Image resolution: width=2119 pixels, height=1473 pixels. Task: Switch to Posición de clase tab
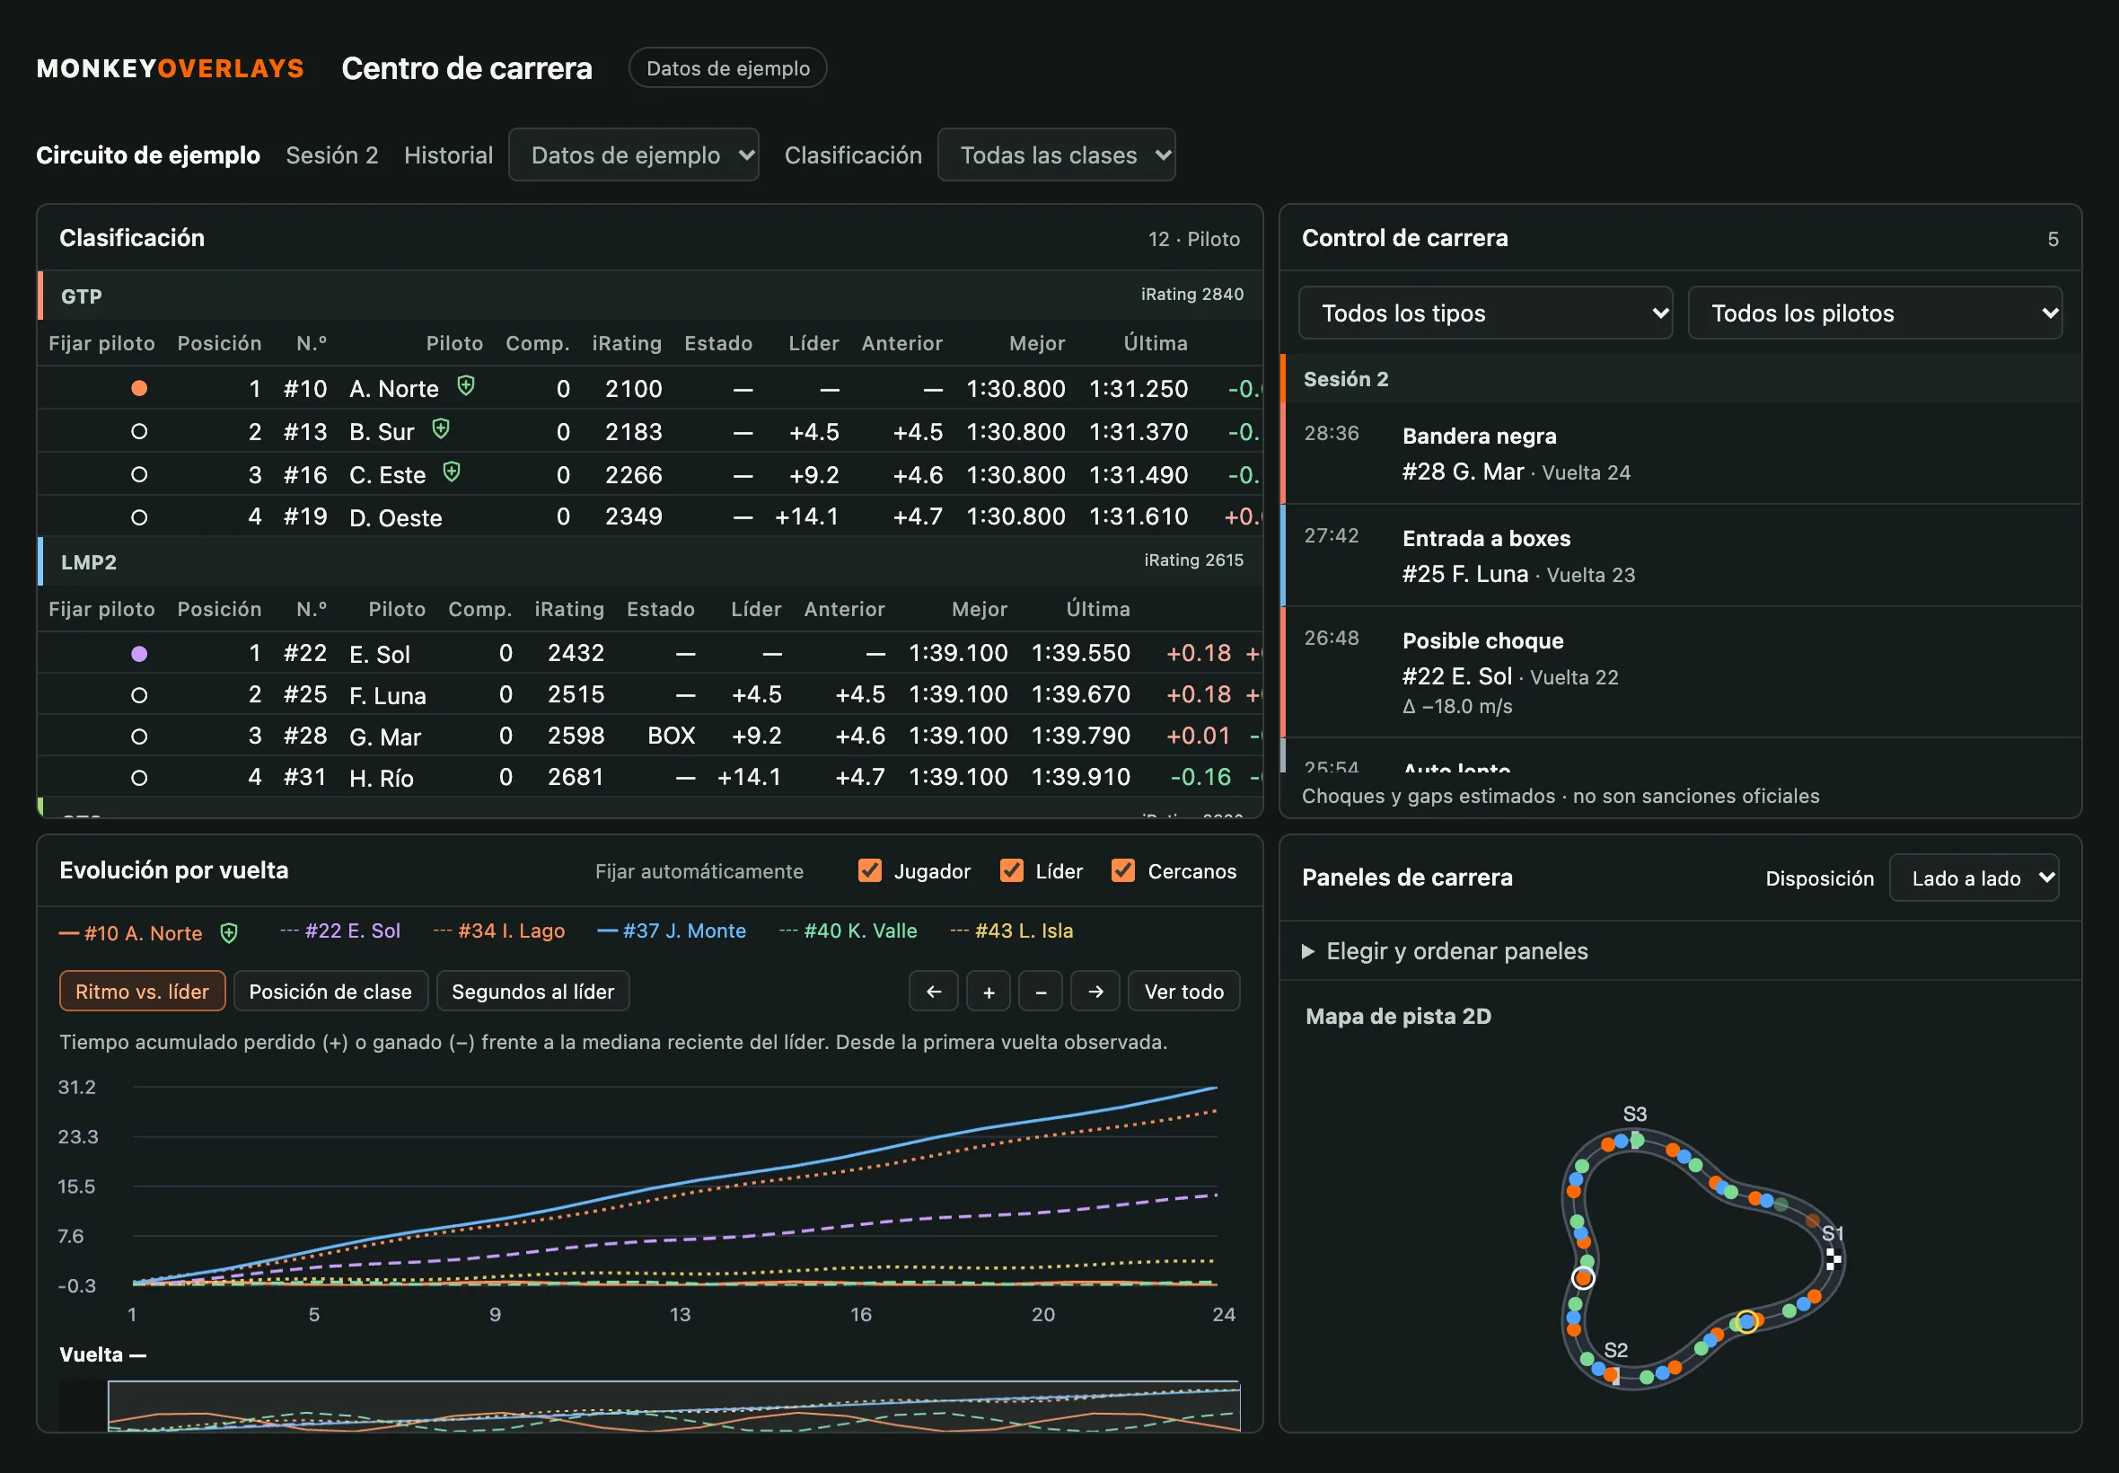pyautogui.click(x=330, y=992)
